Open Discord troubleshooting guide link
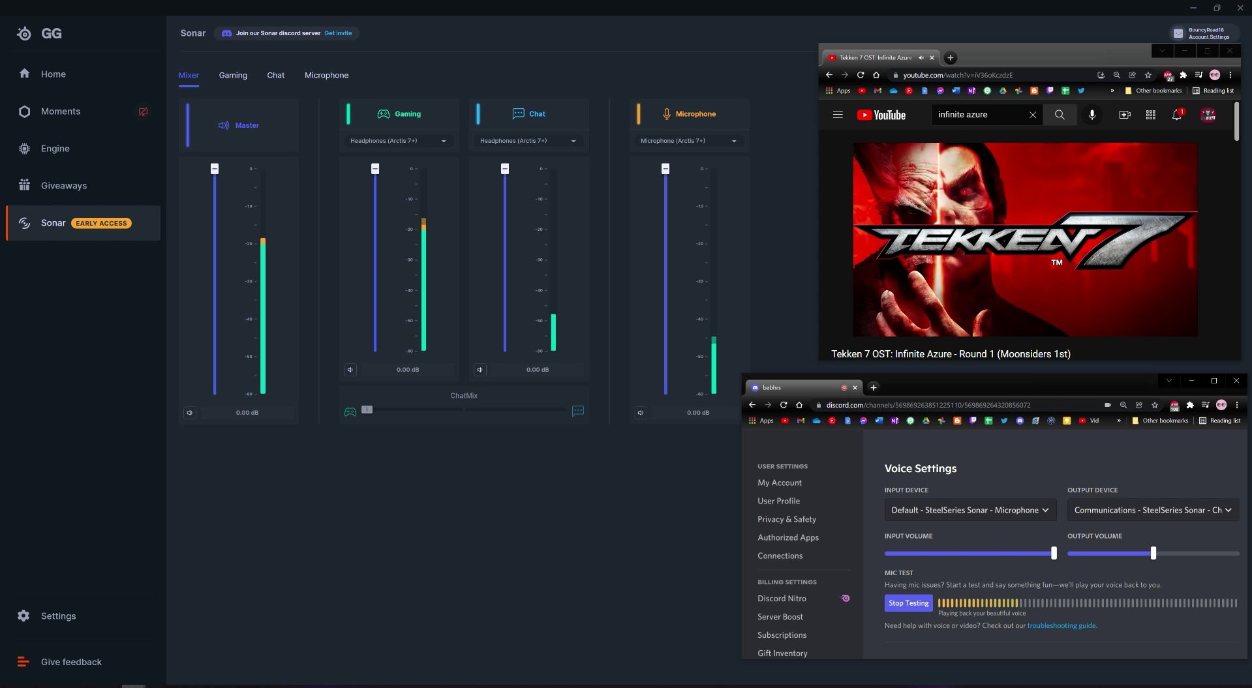This screenshot has width=1252, height=688. [x=1061, y=626]
